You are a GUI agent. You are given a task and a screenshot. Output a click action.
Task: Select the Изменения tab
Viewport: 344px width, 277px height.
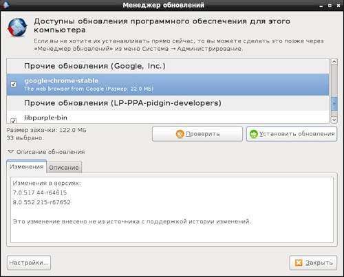tap(26, 166)
